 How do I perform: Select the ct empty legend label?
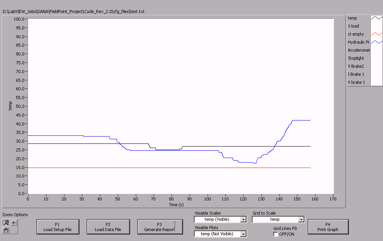pyautogui.click(x=356, y=34)
